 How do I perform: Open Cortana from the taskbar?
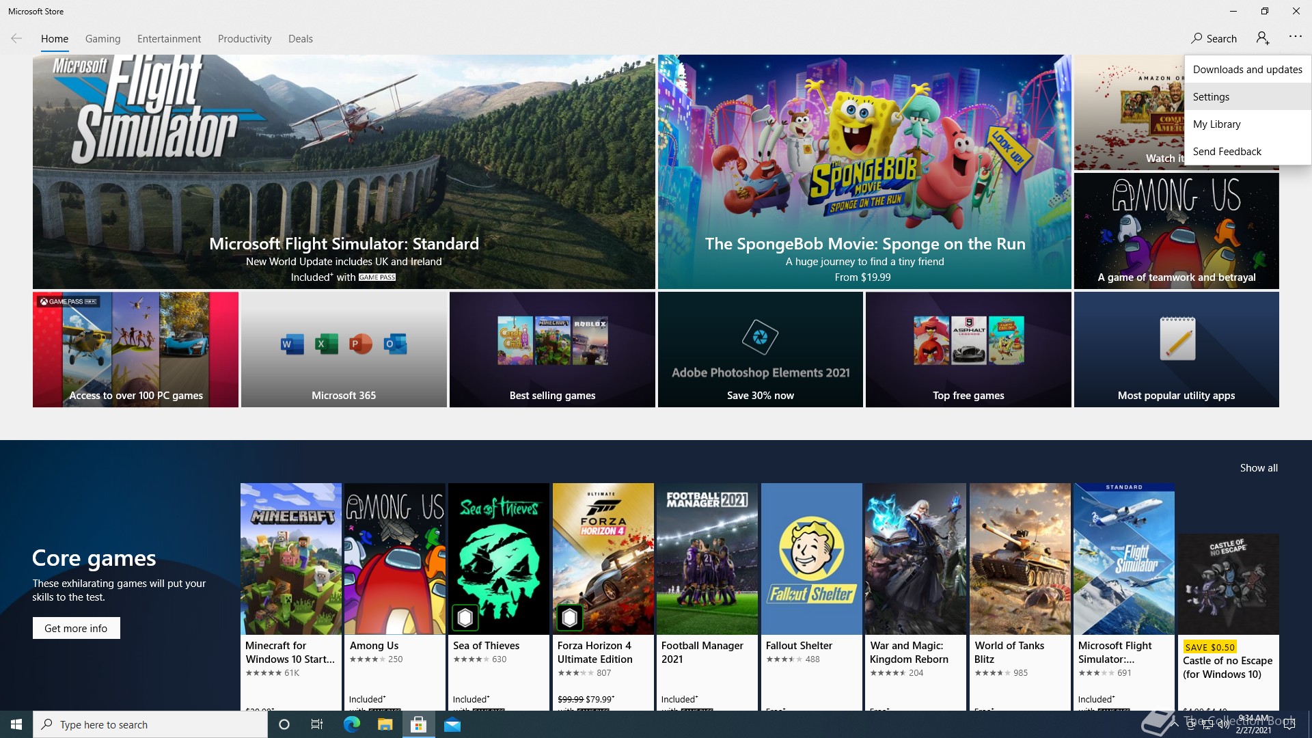[x=284, y=724]
